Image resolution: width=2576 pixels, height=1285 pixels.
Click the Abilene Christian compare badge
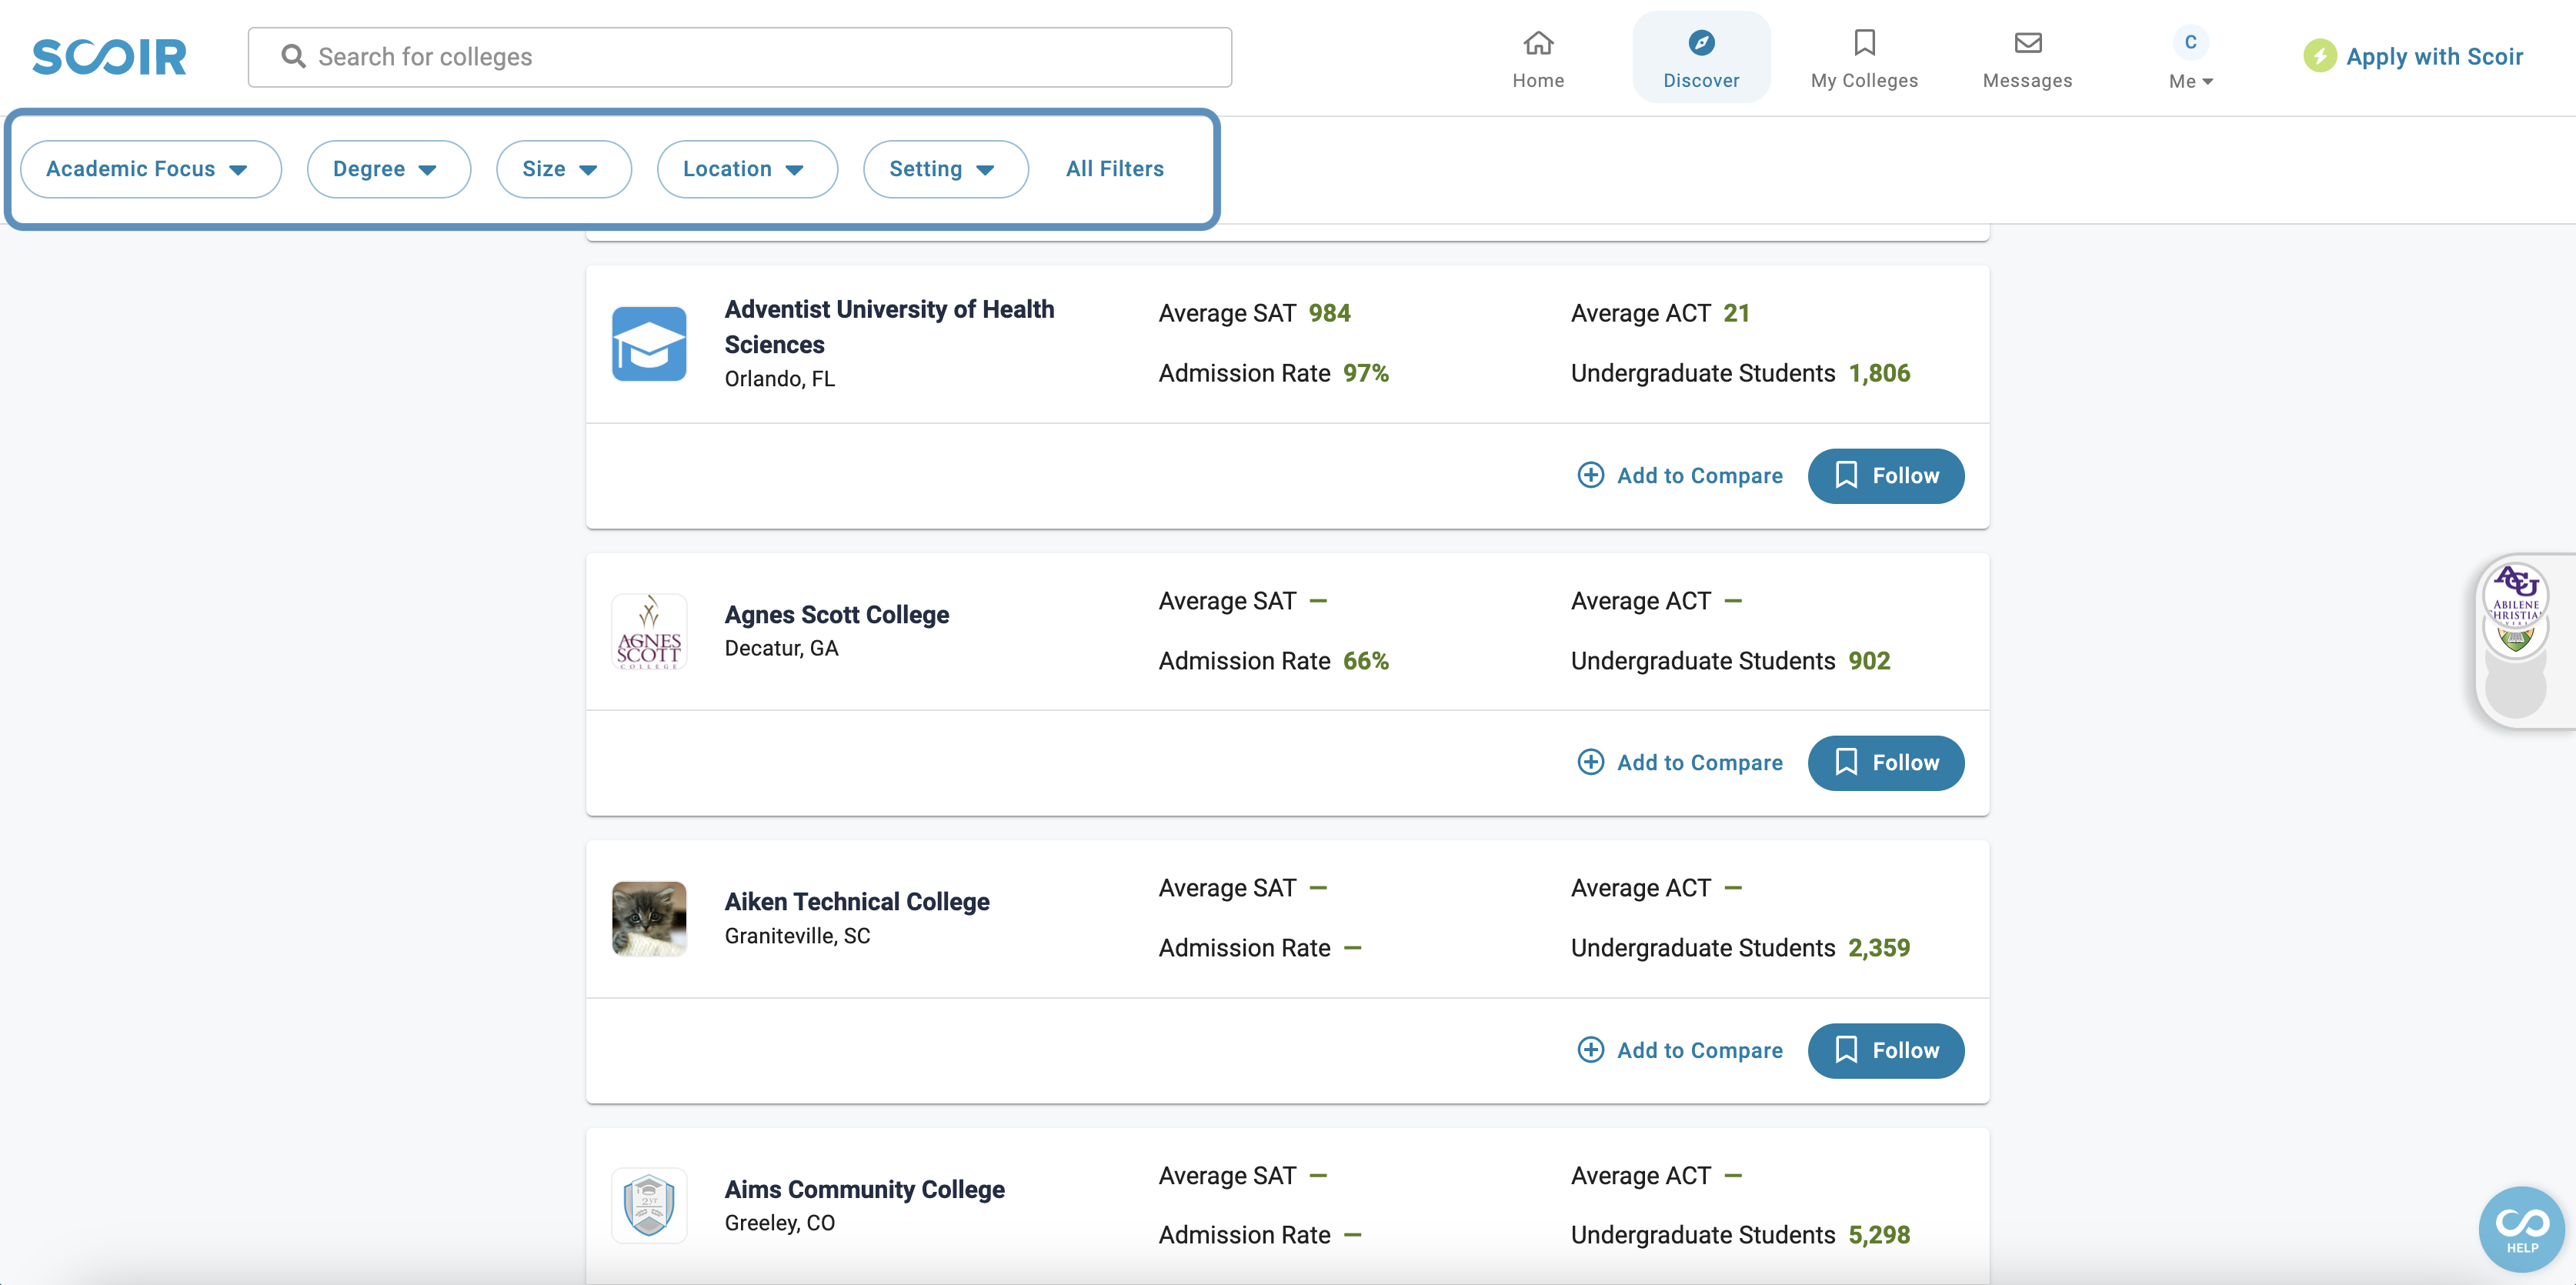pos(2515,594)
